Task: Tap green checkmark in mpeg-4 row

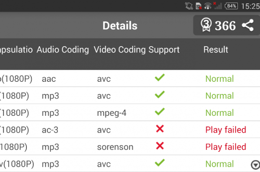Action: pyautogui.click(x=159, y=112)
